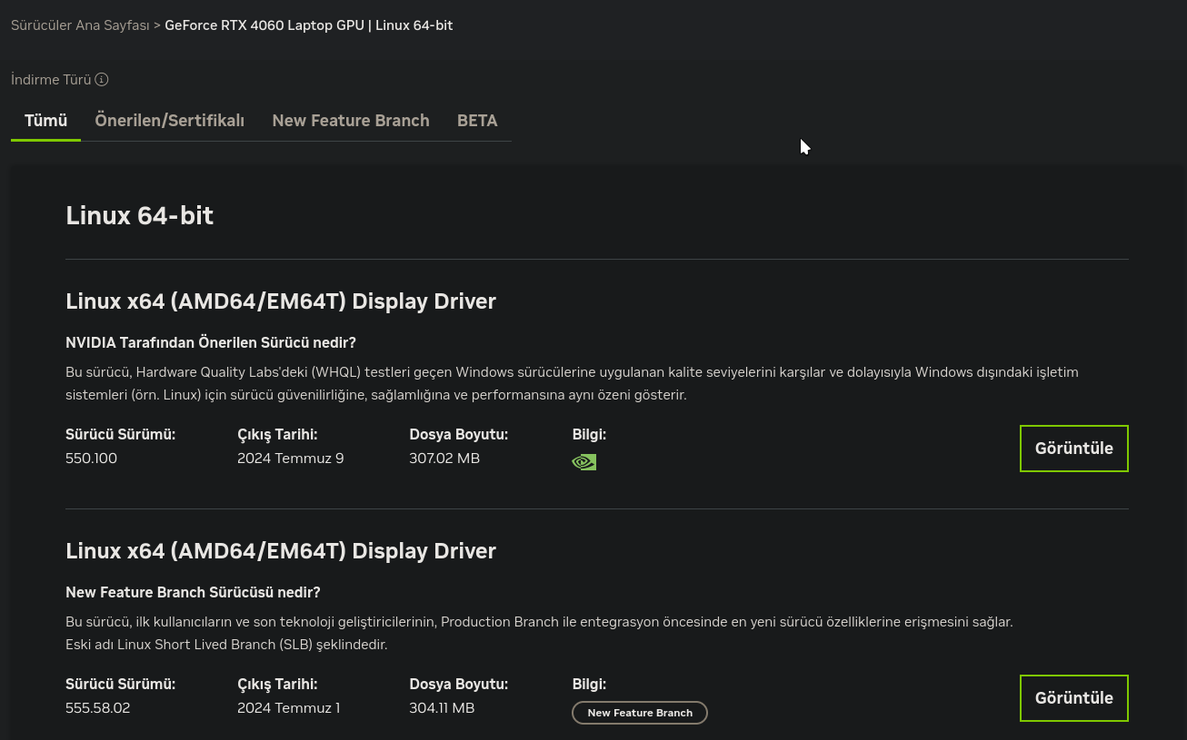
Task: Select the Tümü tab
Action: tap(45, 121)
